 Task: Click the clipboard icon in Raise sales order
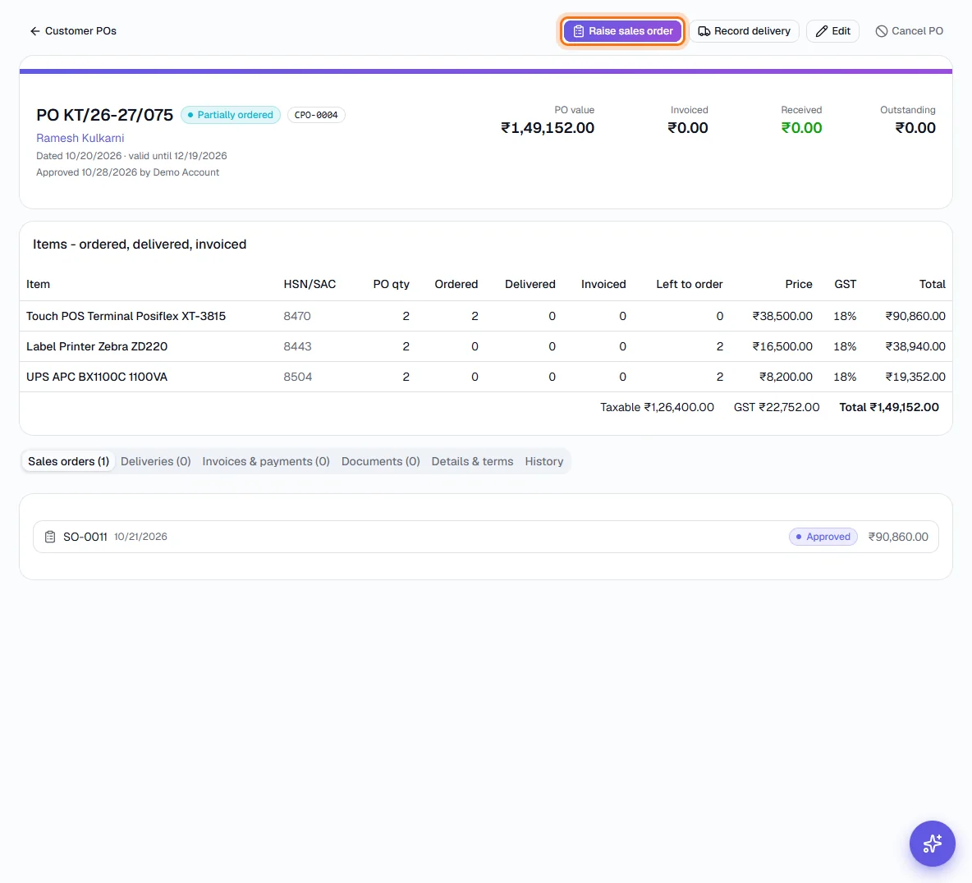tap(579, 31)
